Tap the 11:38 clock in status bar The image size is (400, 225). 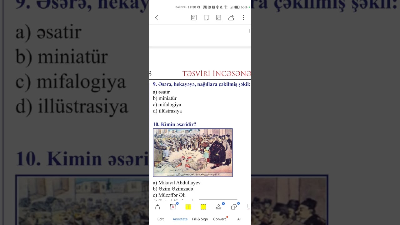(192, 7)
